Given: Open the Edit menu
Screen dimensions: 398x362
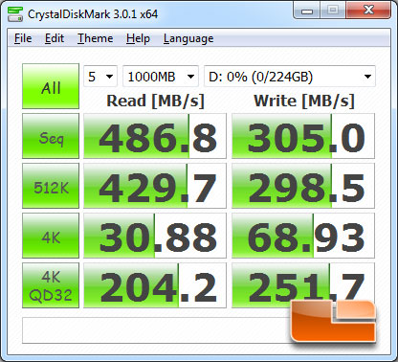Looking at the screenshot, I should [55, 38].
